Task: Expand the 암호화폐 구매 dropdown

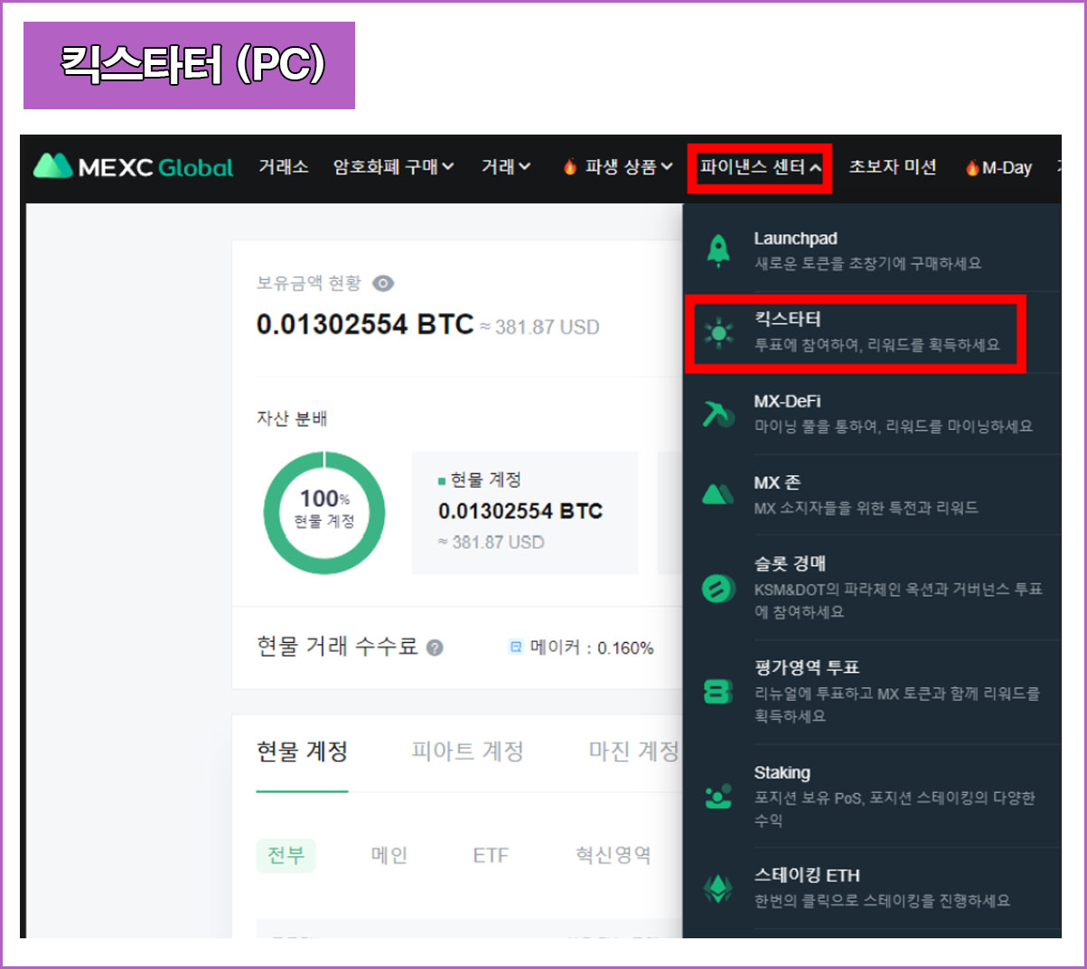Action: coord(394,167)
